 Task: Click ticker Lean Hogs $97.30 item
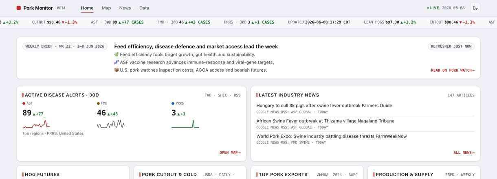click(x=390, y=22)
